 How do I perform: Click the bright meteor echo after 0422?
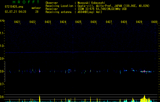[40, 71]
